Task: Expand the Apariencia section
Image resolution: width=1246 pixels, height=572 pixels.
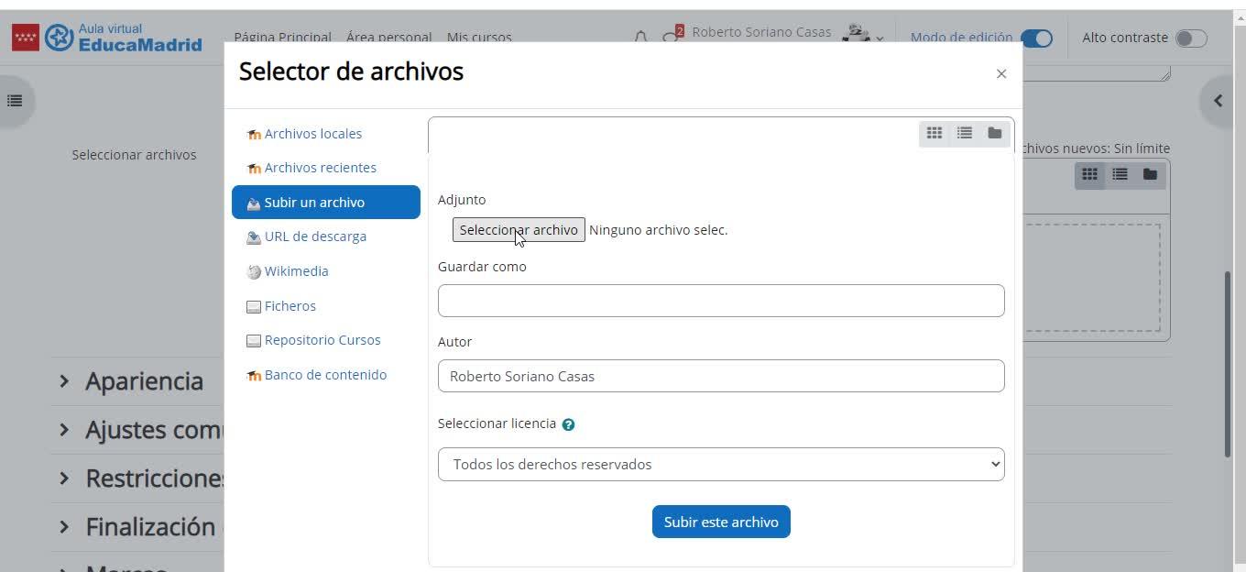Action: 64,380
